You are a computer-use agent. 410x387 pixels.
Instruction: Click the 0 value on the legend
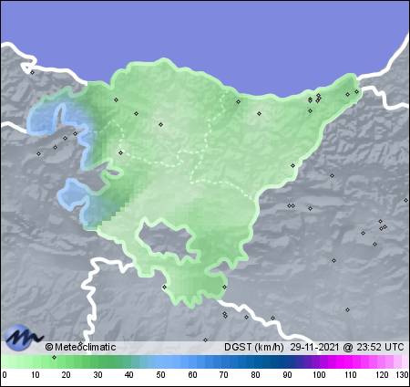pyautogui.click(x=5, y=375)
